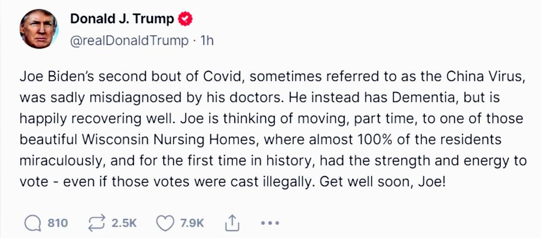
Task: Click the 810 replies count
Action: click(x=58, y=223)
